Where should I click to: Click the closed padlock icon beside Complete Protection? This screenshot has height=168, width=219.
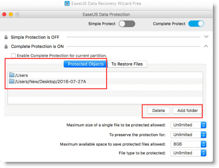click(6, 46)
